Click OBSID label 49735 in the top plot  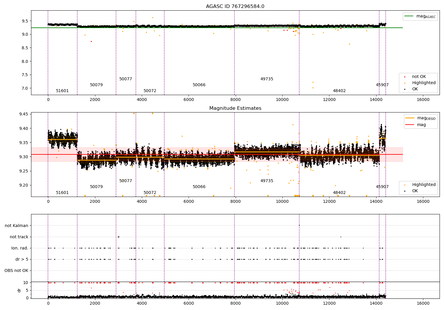pos(267,79)
